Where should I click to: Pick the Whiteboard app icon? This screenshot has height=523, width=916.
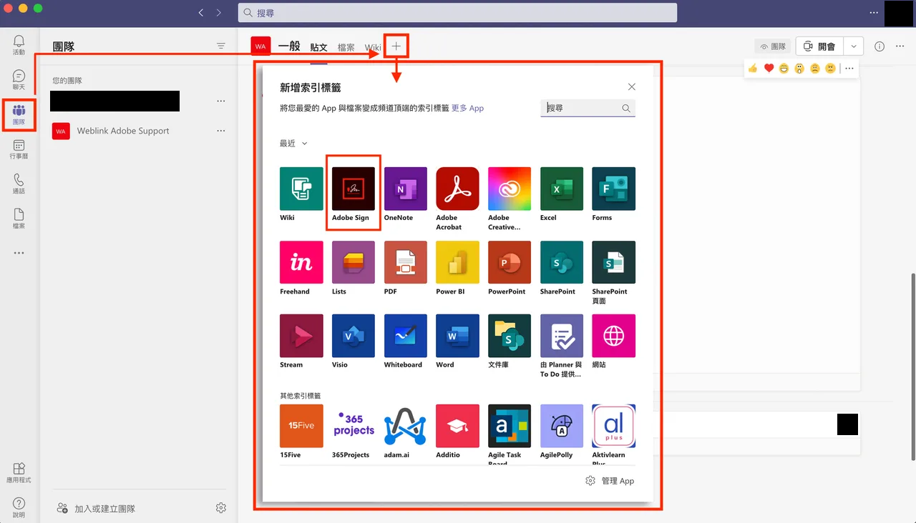(x=406, y=336)
